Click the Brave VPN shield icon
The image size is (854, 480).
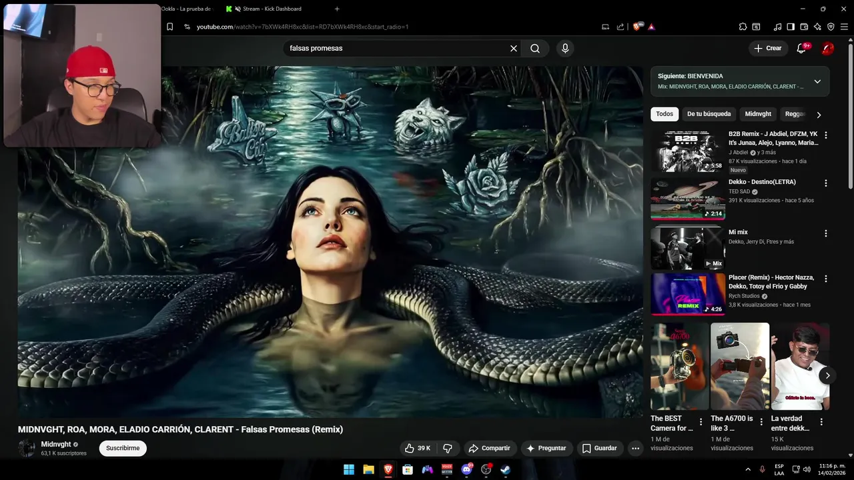click(x=831, y=27)
